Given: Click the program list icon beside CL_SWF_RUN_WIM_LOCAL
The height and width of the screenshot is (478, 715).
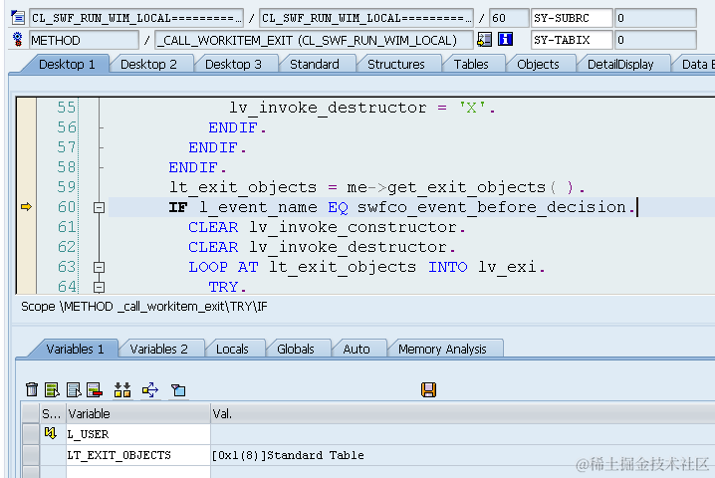Looking at the screenshot, I should point(18,18).
